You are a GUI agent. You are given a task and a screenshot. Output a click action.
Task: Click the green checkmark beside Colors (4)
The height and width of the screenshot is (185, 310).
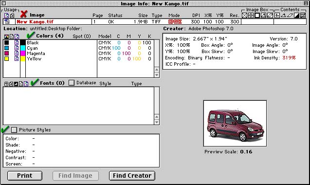31,35
